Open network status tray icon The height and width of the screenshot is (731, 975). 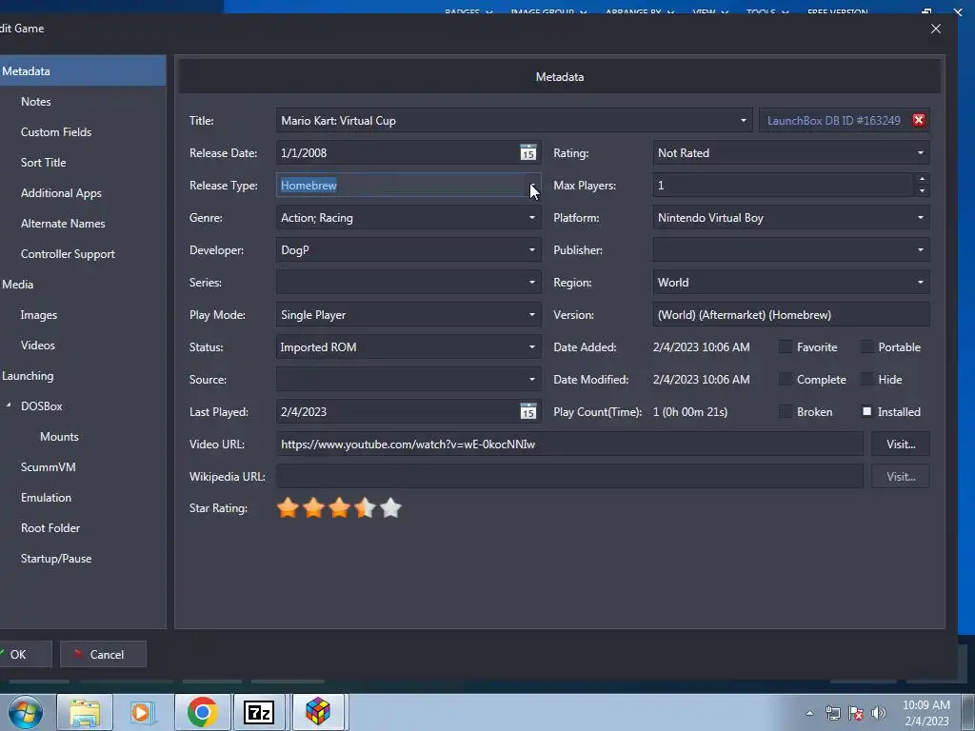pos(832,713)
